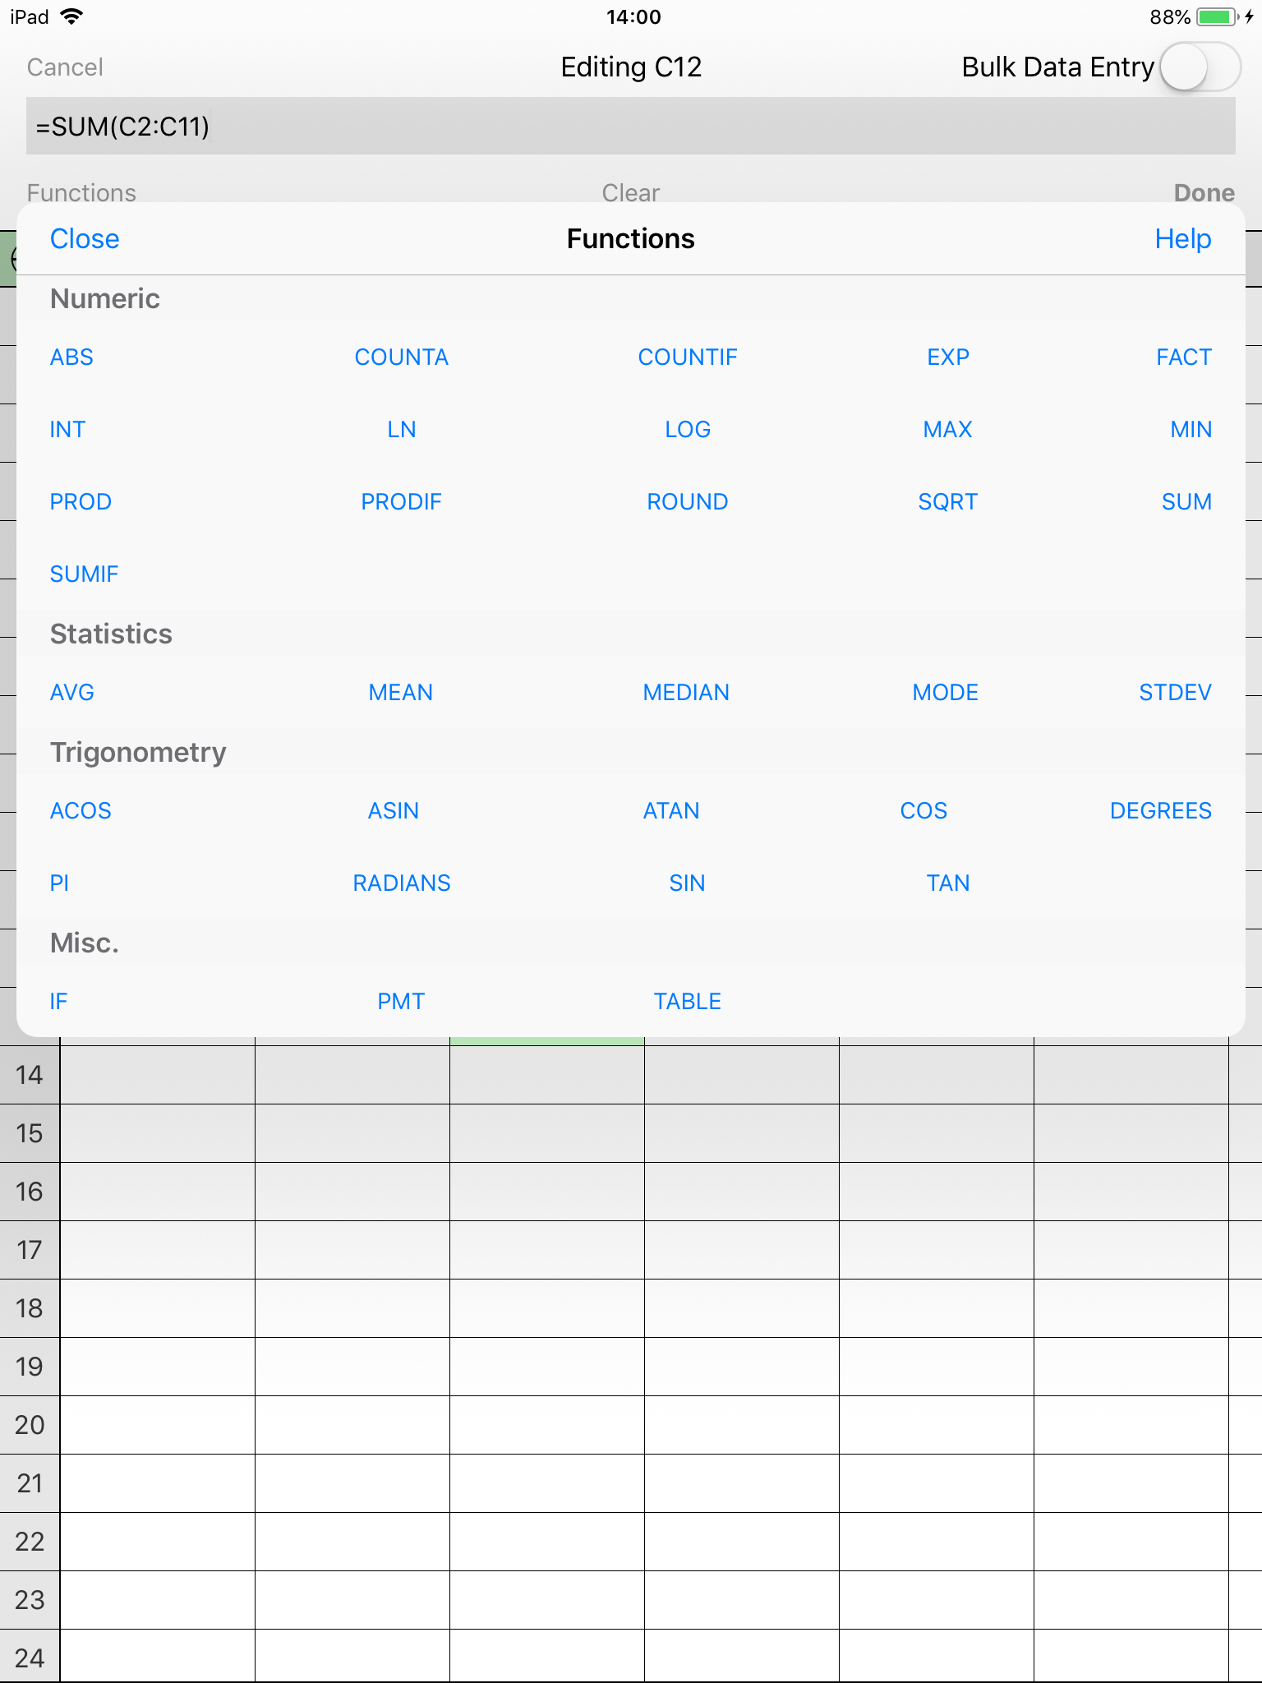Screen dimensions: 1262x1683
Task: Select the SIN function
Action: tap(688, 883)
